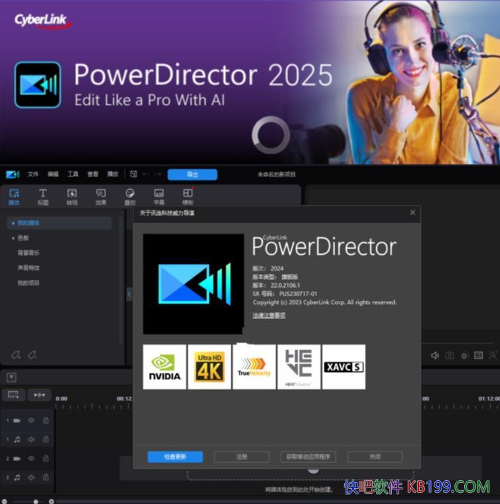Open the 法律注意事项 legal notice link
The width and height of the screenshot is (500, 504).
(269, 316)
